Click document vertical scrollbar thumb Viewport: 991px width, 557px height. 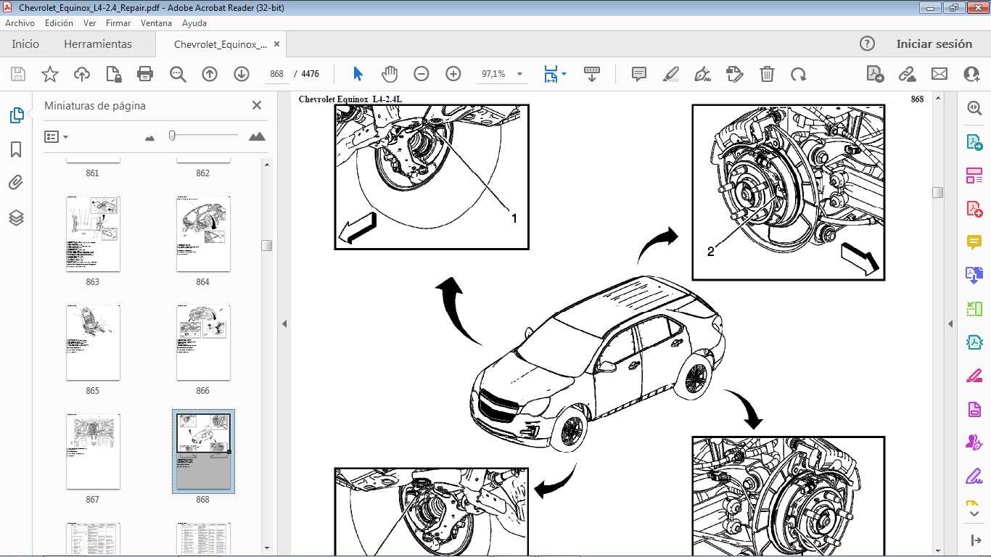pyautogui.click(x=937, y=192)
